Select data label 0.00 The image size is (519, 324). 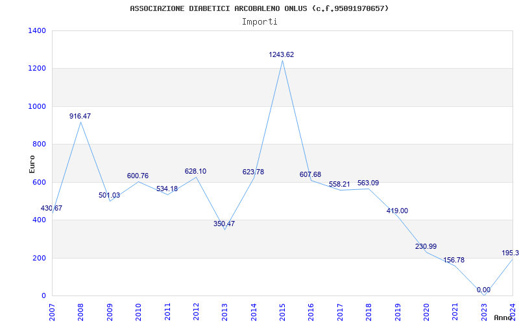(483, 290)
